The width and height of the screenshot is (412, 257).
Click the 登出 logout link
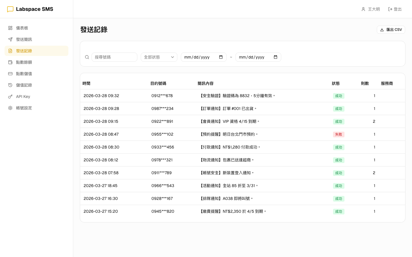(395, 9)
